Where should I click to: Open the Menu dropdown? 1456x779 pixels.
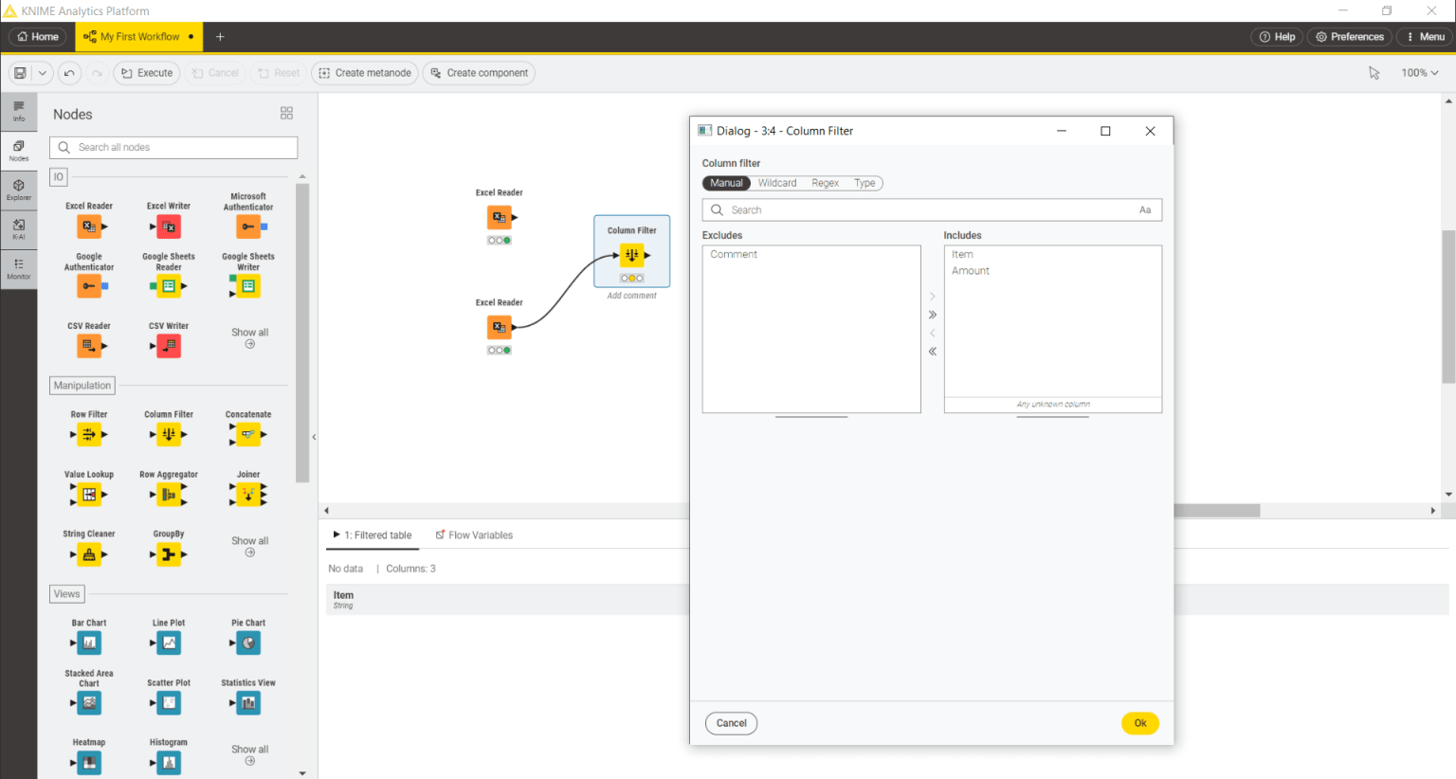pos(1425,37)
